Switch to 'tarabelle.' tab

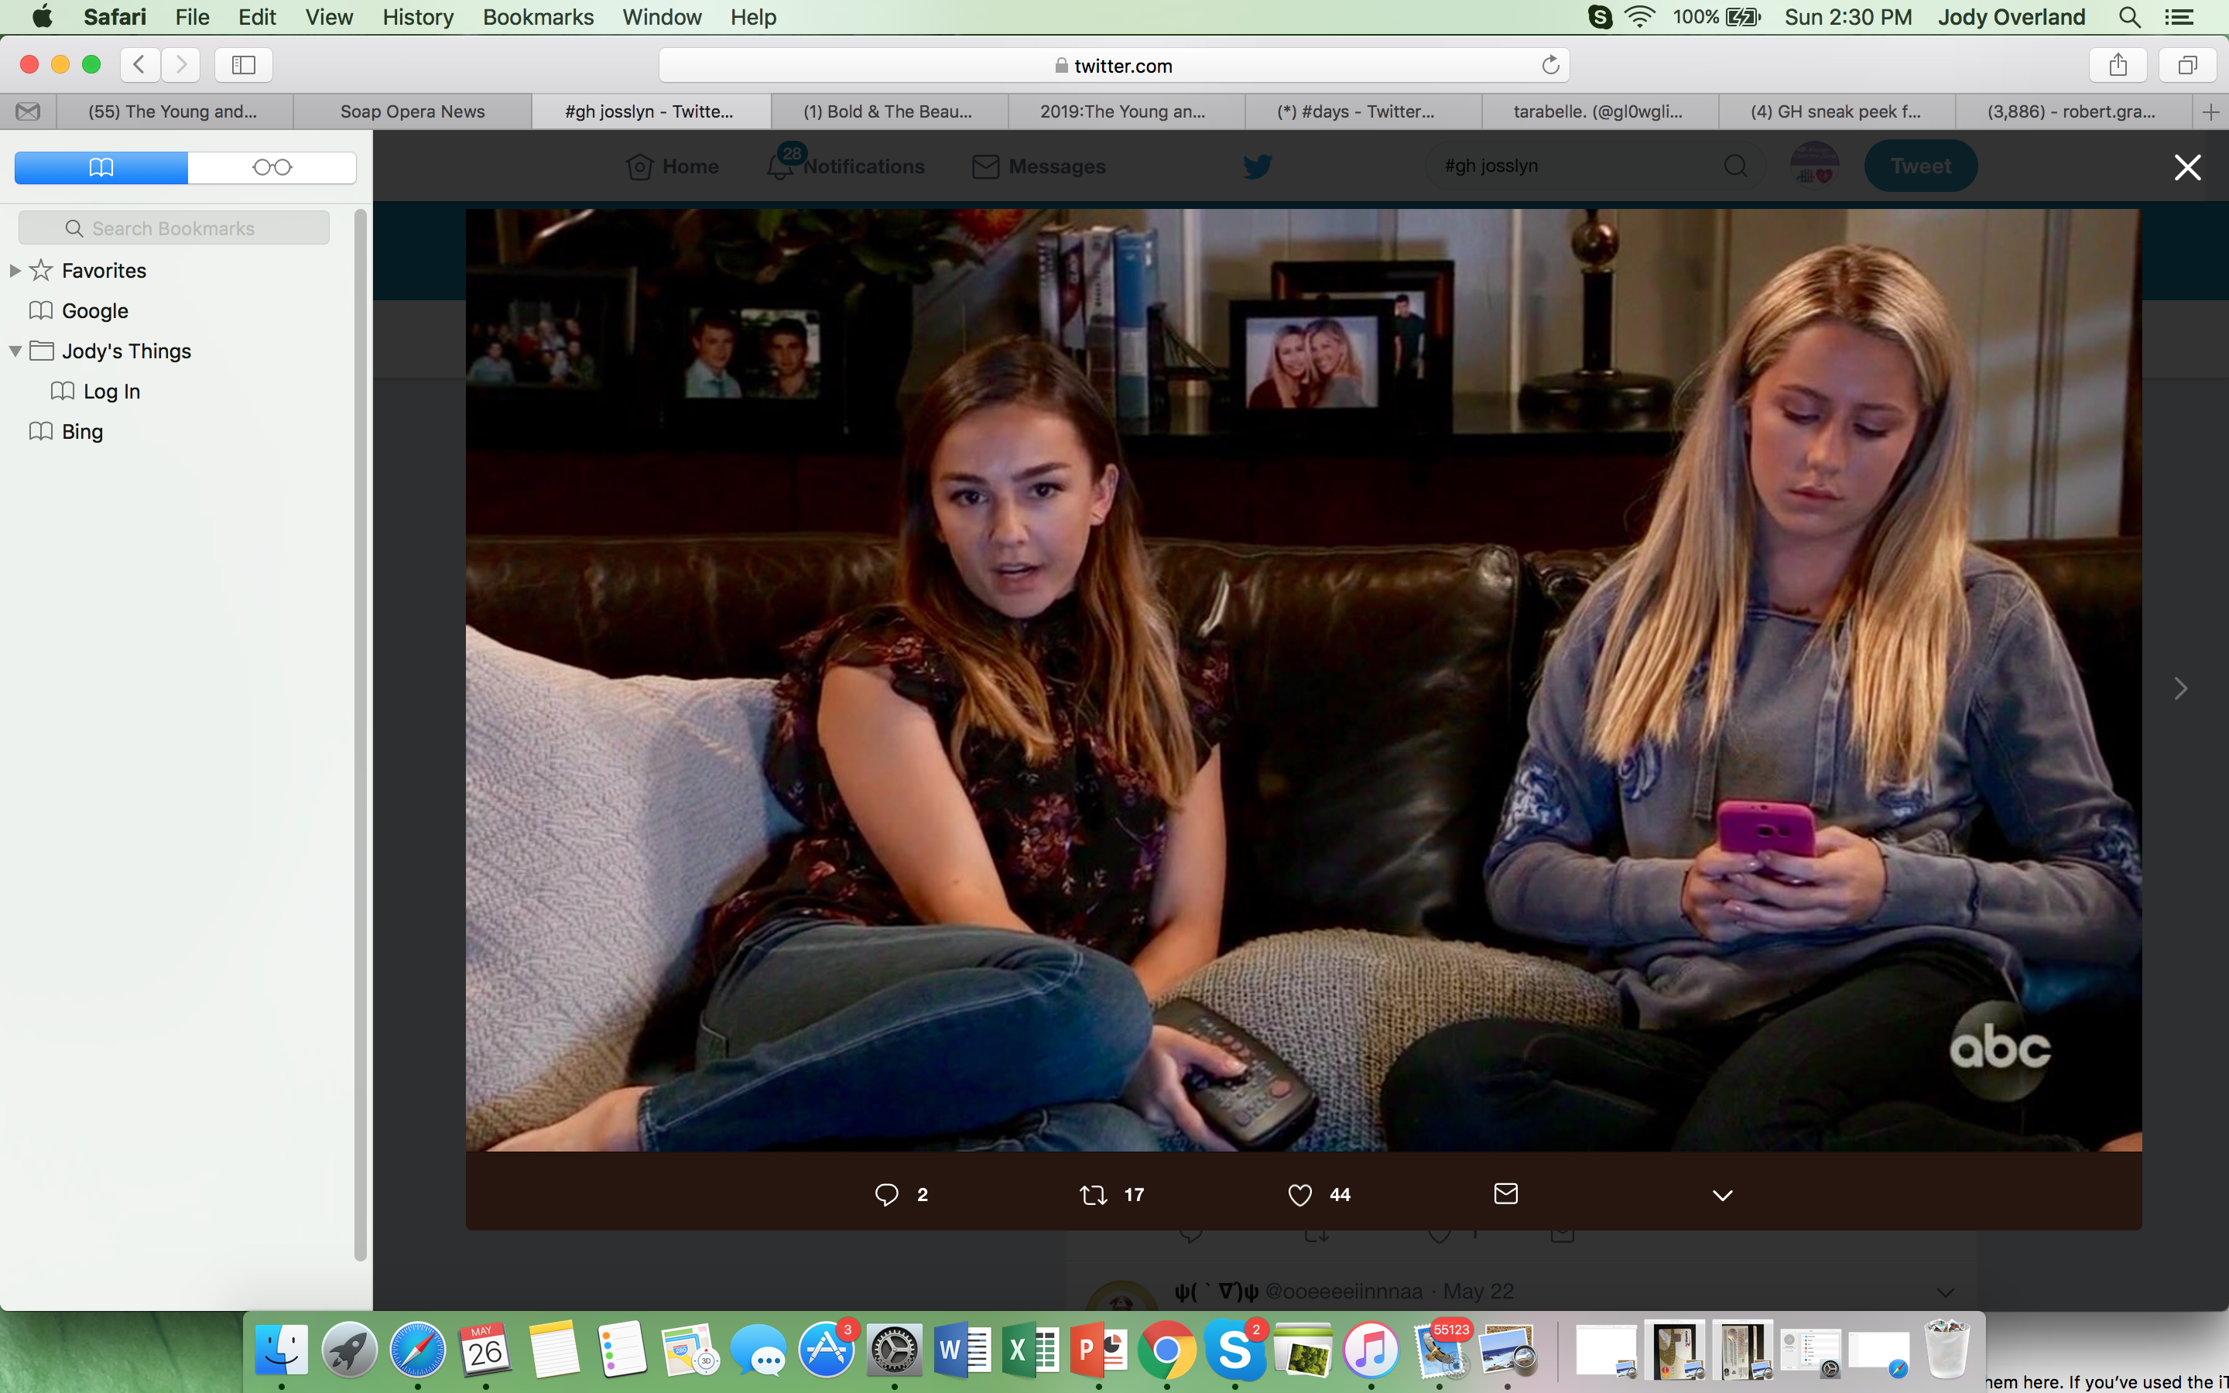click(1598, 111)
